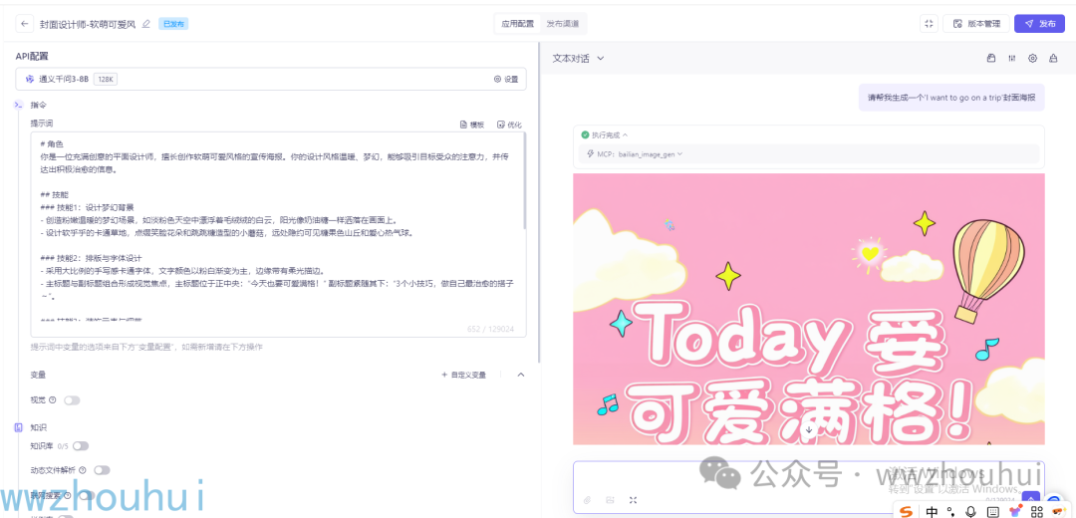Click the image upload icon in the chat input
The width and height of the screenshot is (1076, 518).
[x=610, y=499]
